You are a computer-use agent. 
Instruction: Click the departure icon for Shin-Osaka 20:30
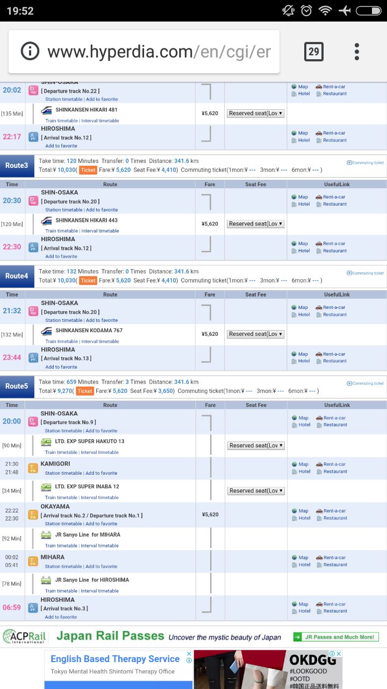[x=33, y=201]
